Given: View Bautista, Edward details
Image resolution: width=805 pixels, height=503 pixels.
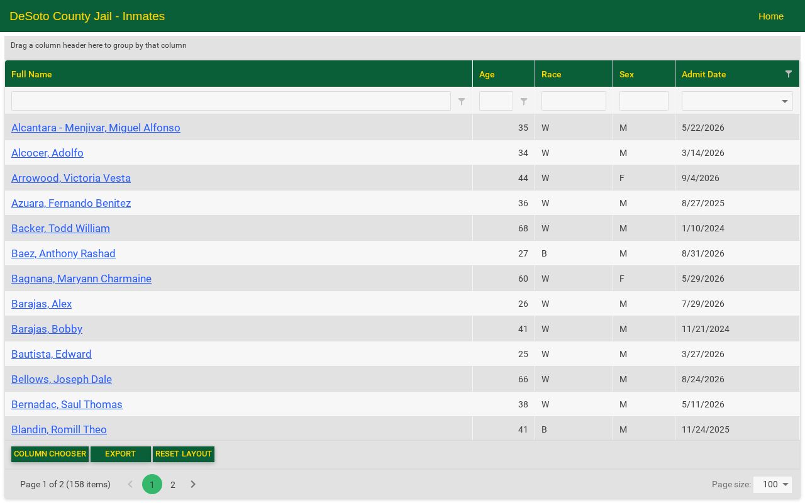Looking at the screenshot, I should click(x=52, y=354).
